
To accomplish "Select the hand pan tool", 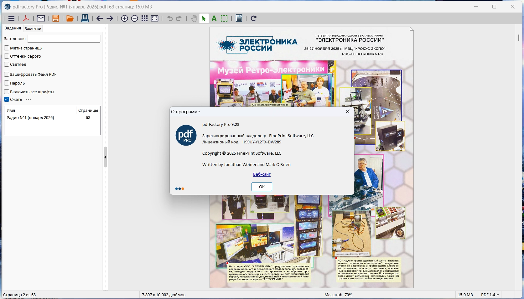I will tap(194, 18).
